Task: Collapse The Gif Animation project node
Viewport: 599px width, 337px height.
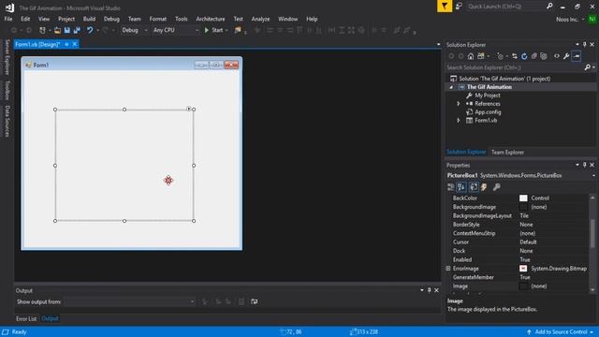Action: tap(451, 87)
